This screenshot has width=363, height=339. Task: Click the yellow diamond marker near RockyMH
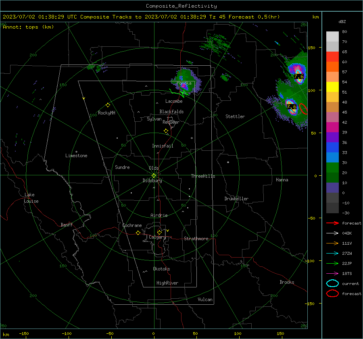click(x=108, y=105)
